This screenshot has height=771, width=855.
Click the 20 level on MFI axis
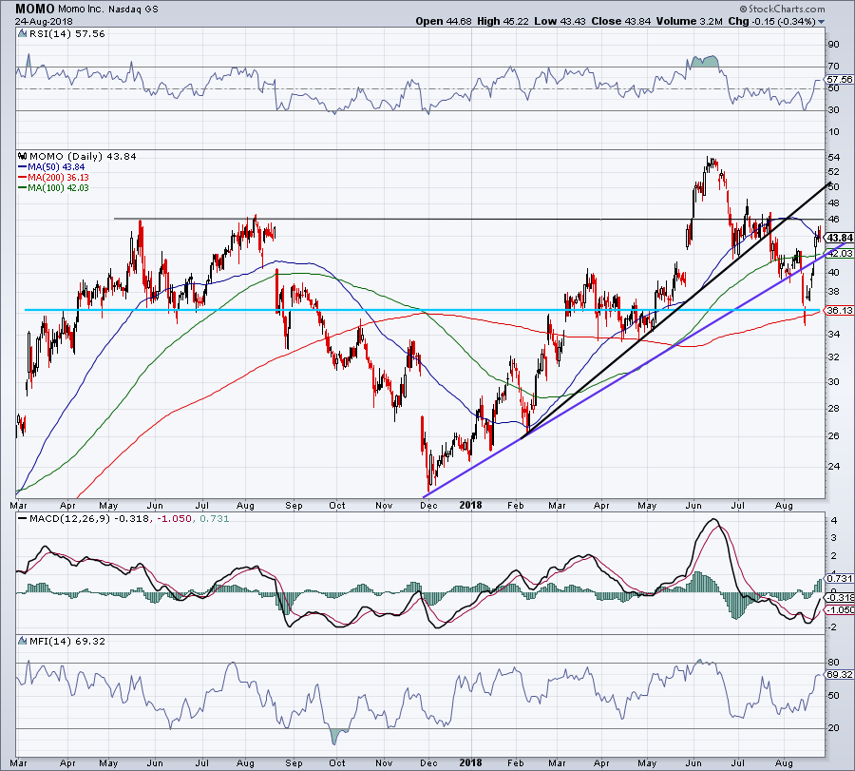(834, 728)
